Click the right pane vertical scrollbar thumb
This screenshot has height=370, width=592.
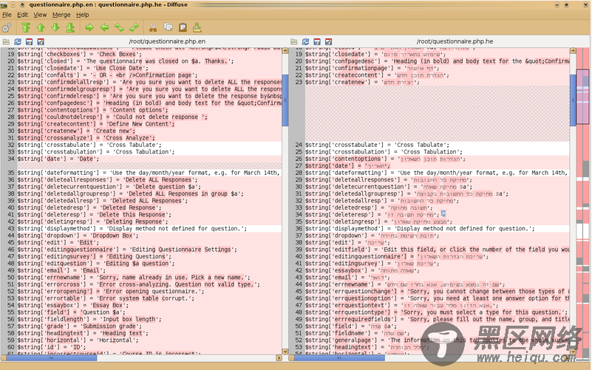(x=573, y=100)
